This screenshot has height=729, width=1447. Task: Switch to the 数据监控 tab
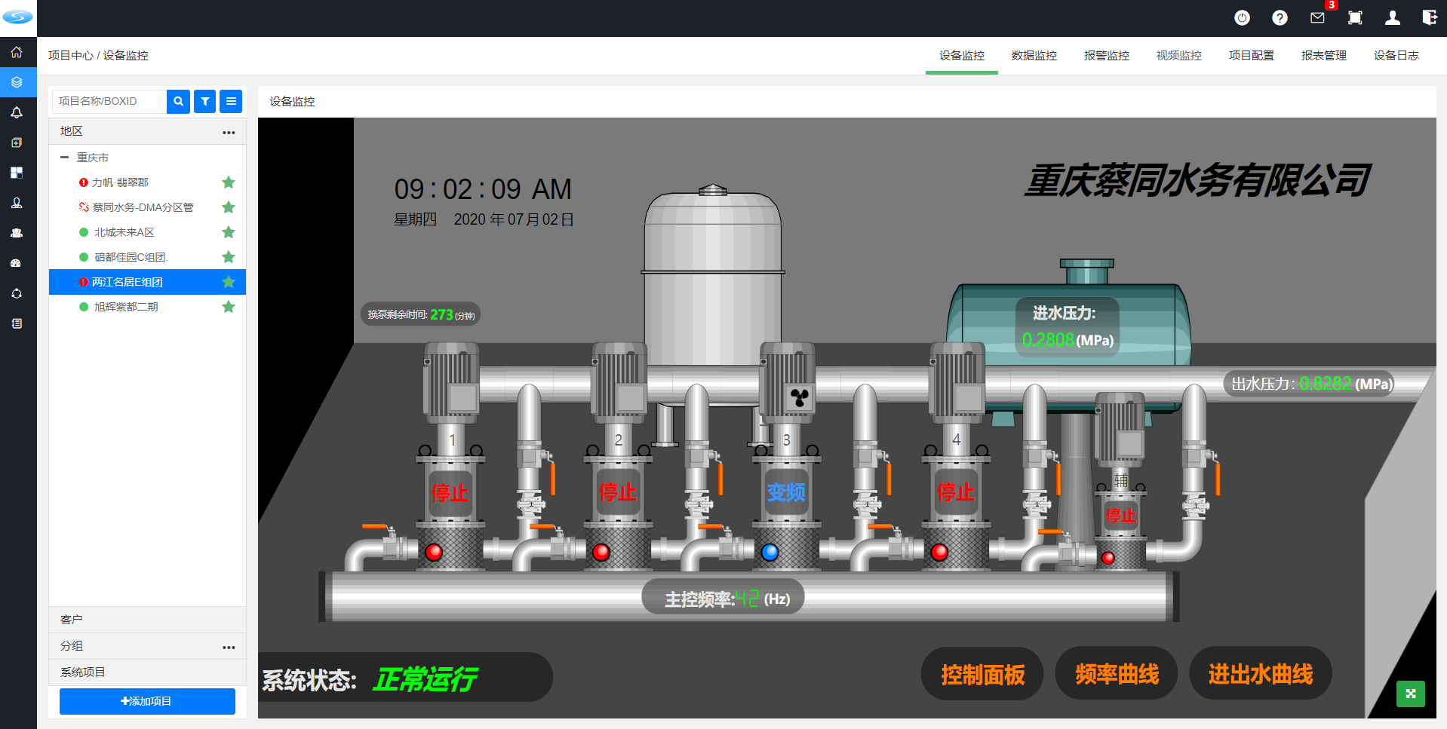1034,56
